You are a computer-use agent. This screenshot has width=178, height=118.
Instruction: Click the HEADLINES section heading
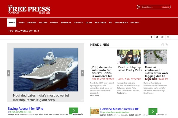tap(100, 45)
